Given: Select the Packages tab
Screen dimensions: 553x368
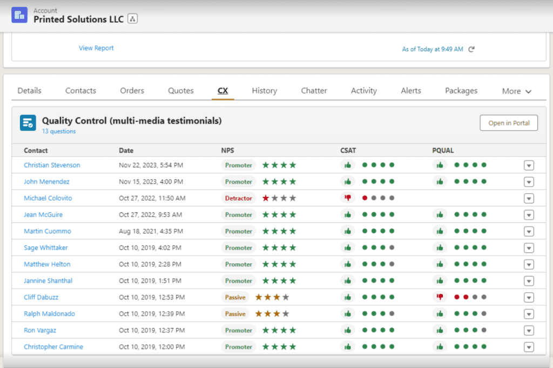Looking at the screenshot, I should click(461, 91).
